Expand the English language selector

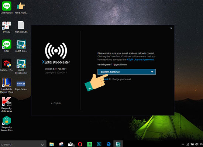click(56, 103)
